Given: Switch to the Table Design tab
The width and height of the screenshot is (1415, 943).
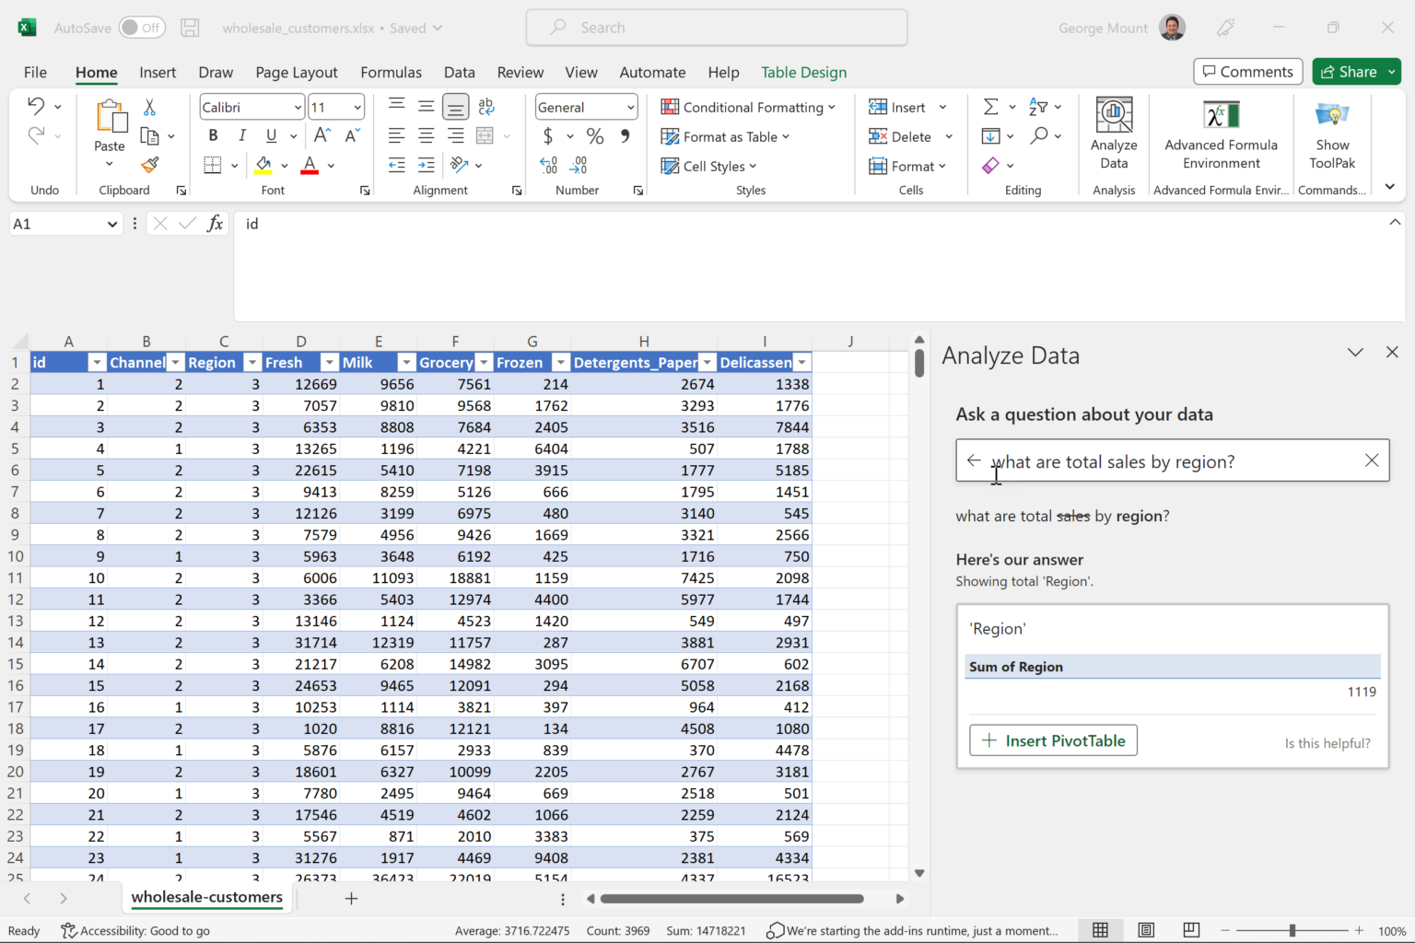Looking at the screenshot, I should pyautogui.click(x=803, y=73).
